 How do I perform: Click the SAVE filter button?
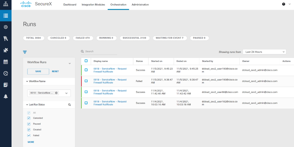38,71
